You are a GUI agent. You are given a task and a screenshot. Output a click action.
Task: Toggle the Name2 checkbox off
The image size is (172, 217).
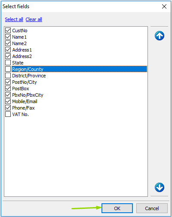(x=8, y=43)
